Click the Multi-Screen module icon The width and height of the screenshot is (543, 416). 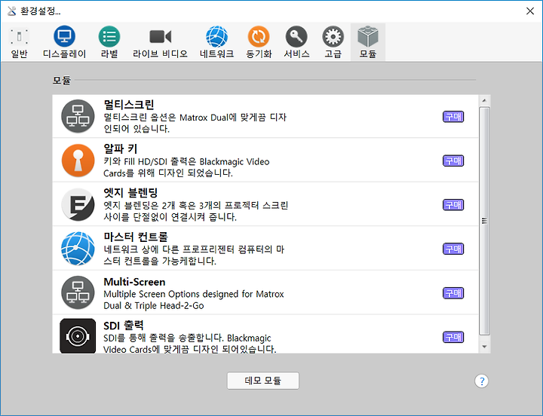click(78, 293)
